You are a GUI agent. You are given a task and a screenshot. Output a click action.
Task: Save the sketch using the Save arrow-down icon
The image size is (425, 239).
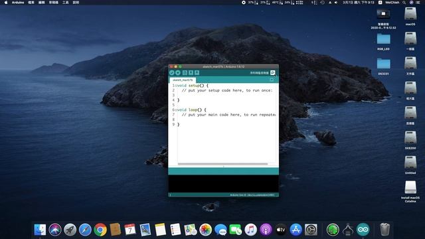[x=197, y=72]
